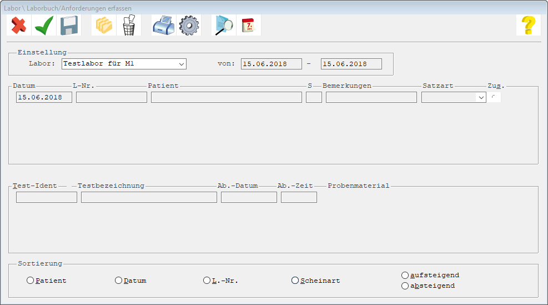548x305 pixels.
Task: Print via the printer icon
Action: click(164, 25)
